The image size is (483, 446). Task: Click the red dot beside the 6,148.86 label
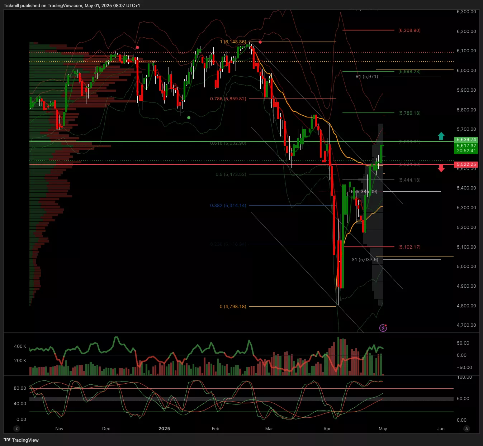[x=260, y=42]
